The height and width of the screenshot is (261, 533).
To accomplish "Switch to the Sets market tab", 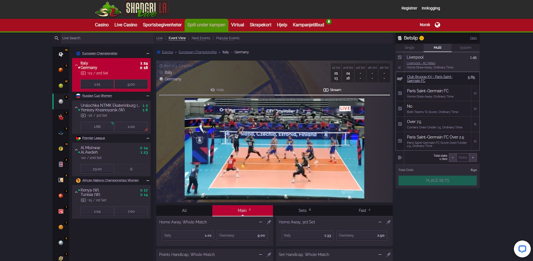I will [x=302, y=210].
